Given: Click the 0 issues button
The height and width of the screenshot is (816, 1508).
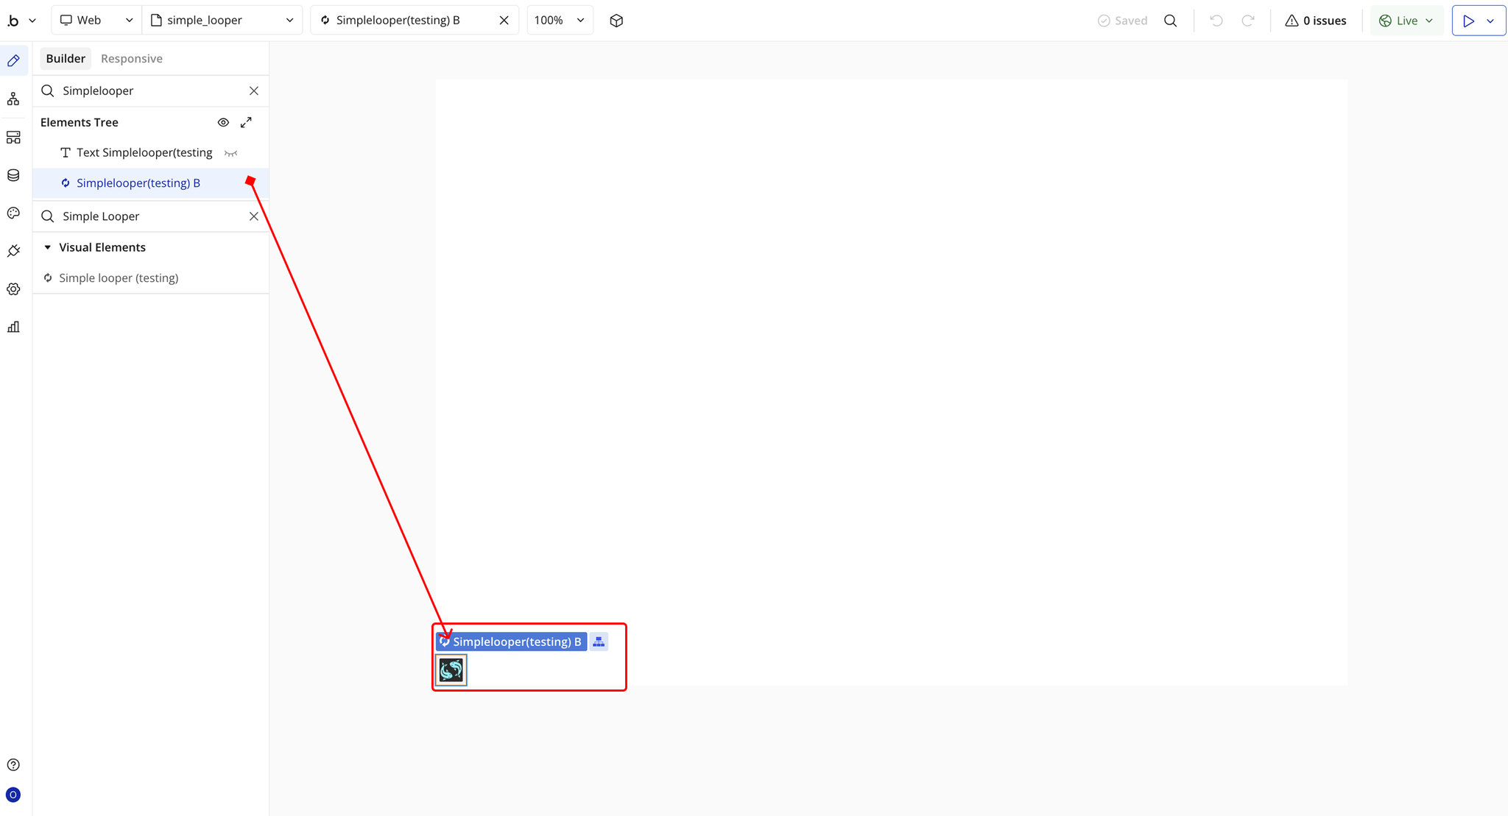Looking at the screenshot, I should coord(1315,21).
